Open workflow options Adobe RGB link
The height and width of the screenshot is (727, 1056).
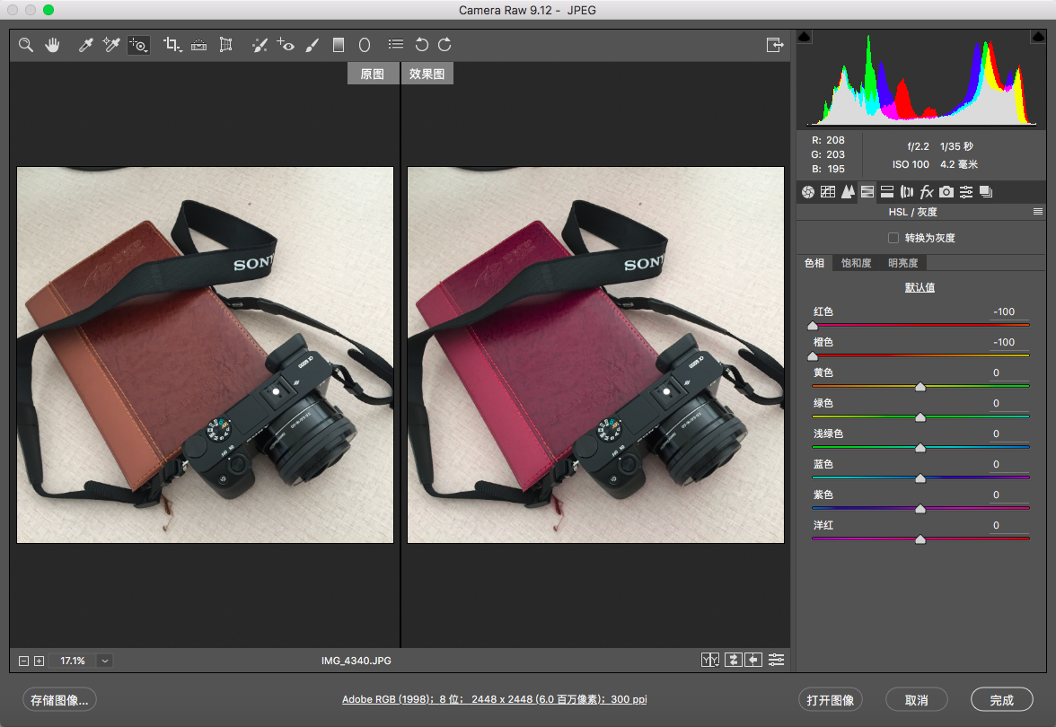point(494,699)
